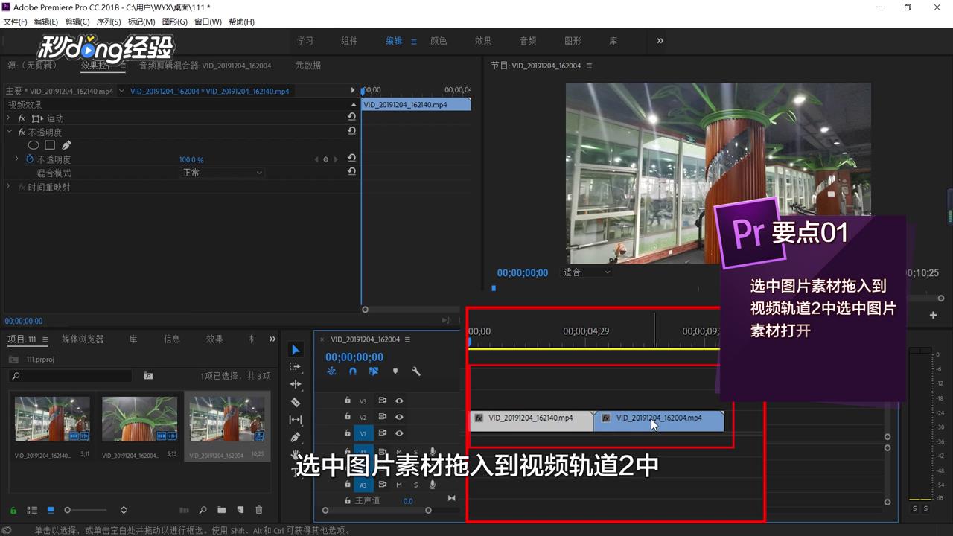
Task: Open the 混合模式 正常 dropdown
Action: 222,173
